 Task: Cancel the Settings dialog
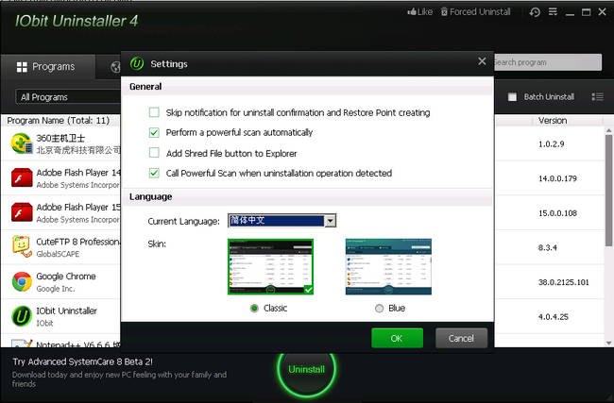[x=461, y=338]
